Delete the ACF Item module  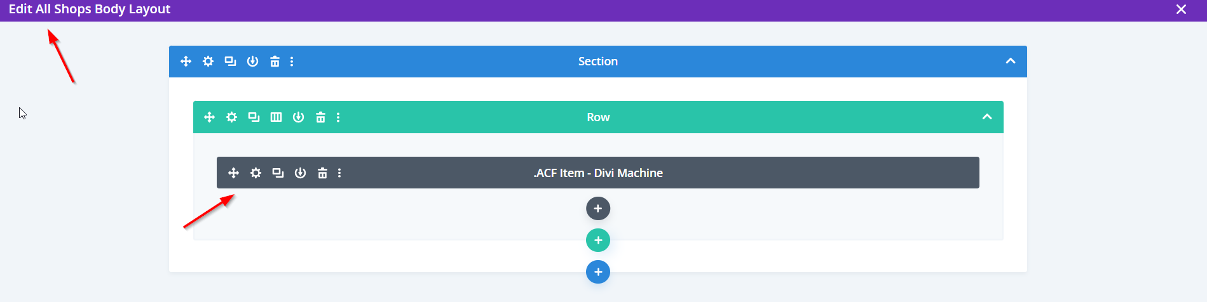pyautogui.click(x=322, y=173)
